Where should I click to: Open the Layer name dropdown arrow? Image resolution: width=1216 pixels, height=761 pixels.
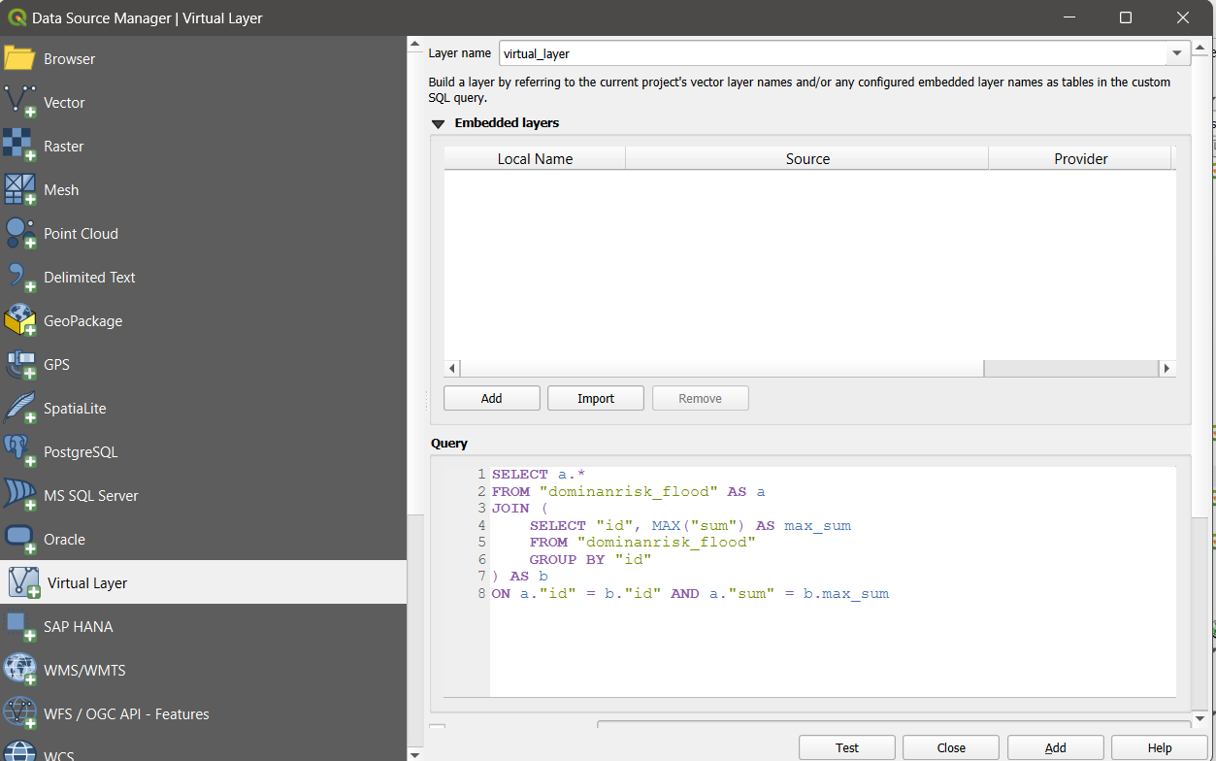click(x=1176, y=53)
